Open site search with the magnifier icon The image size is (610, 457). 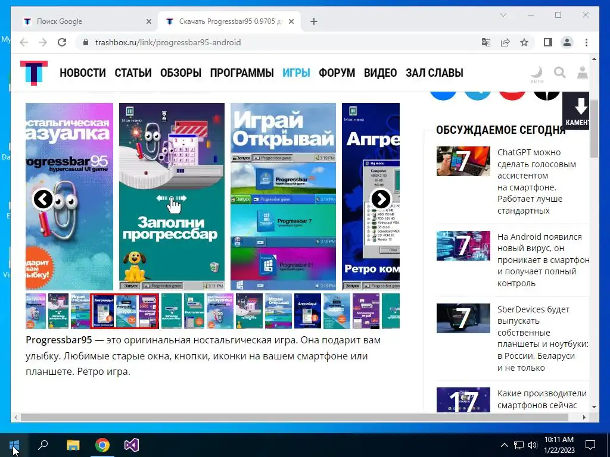[x=560, y=72]
